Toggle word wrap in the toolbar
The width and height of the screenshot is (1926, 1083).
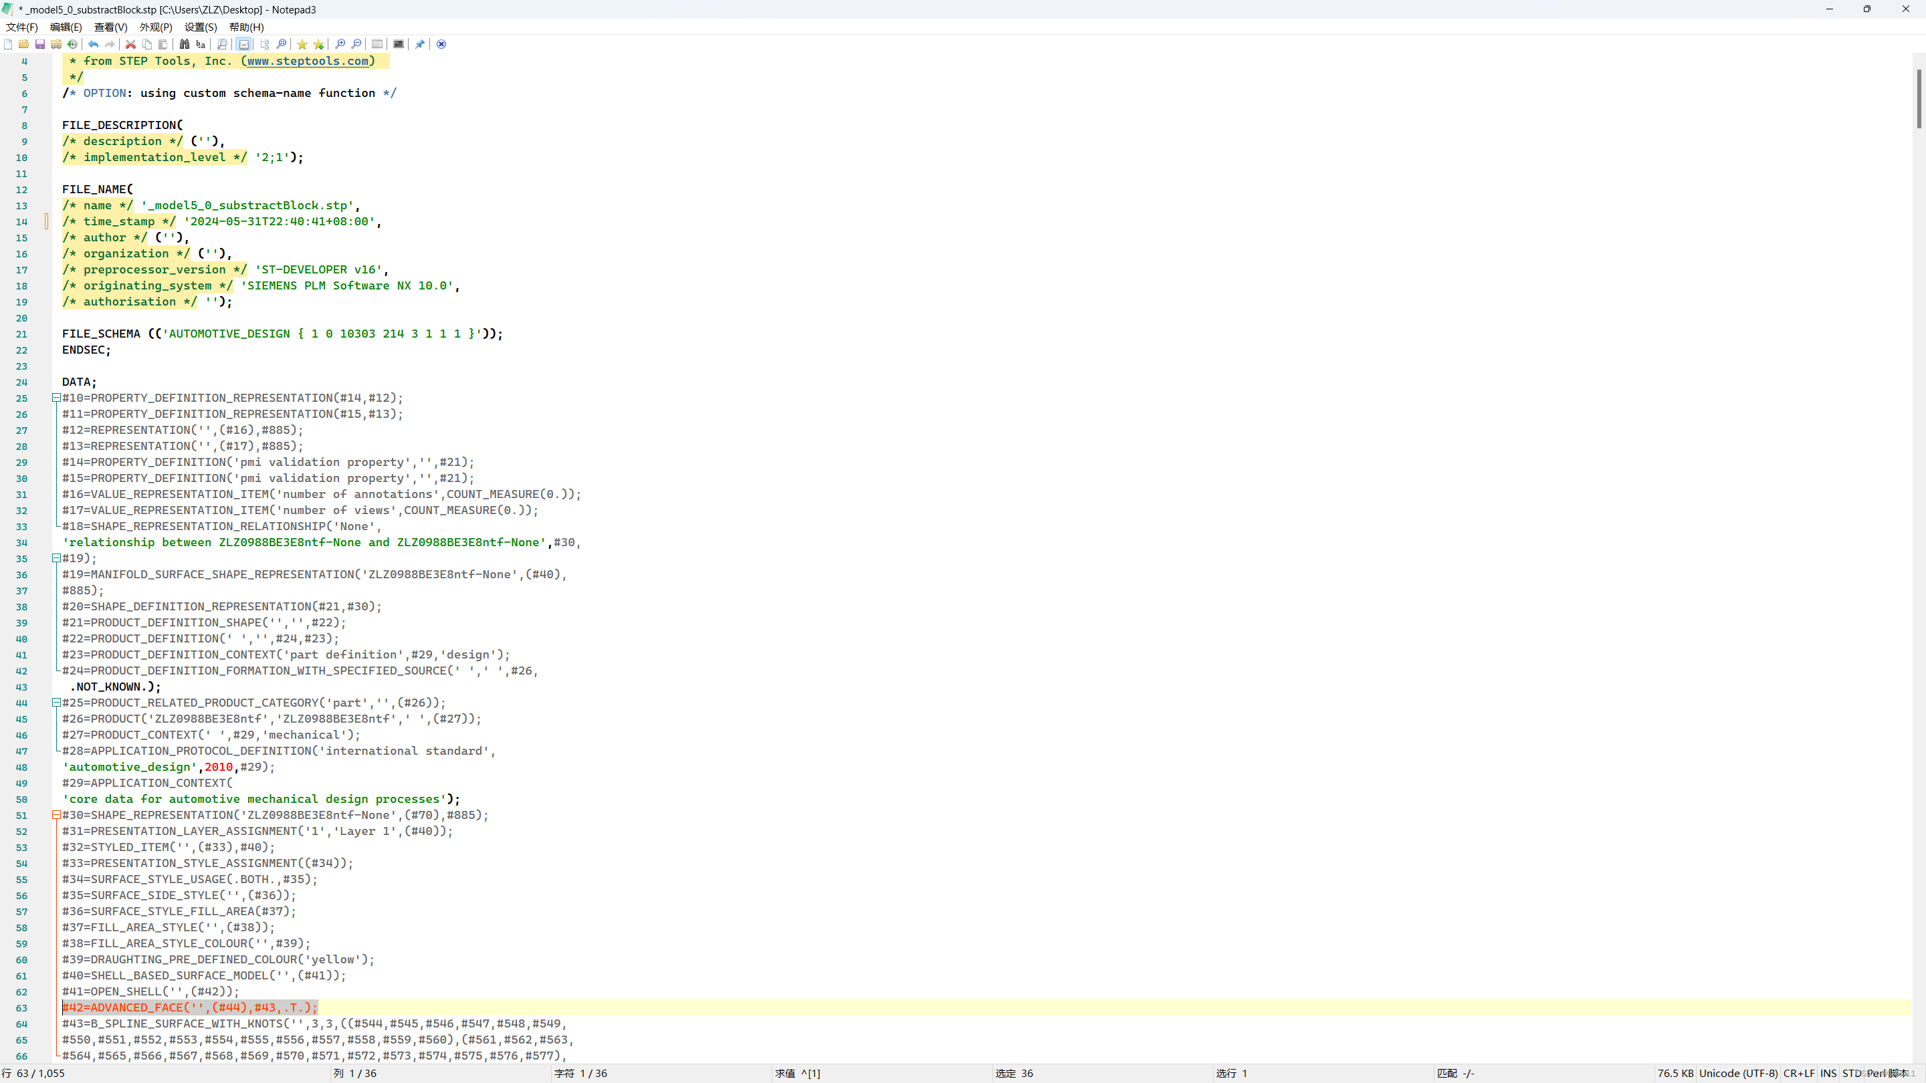[243, 44]
